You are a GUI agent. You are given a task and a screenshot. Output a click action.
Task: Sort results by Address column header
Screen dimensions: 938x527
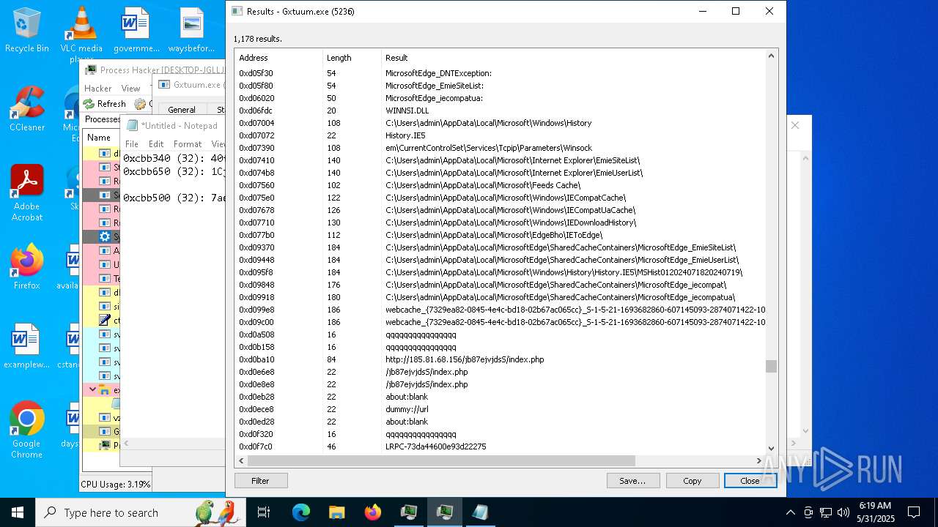tap(278, 58)
